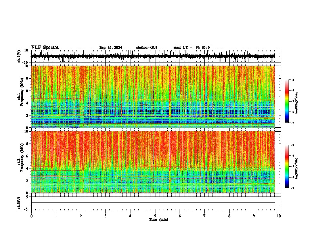Click the "-7" tick on ch.2 colorbar
The image size is (314, 242).
point(293,188)
